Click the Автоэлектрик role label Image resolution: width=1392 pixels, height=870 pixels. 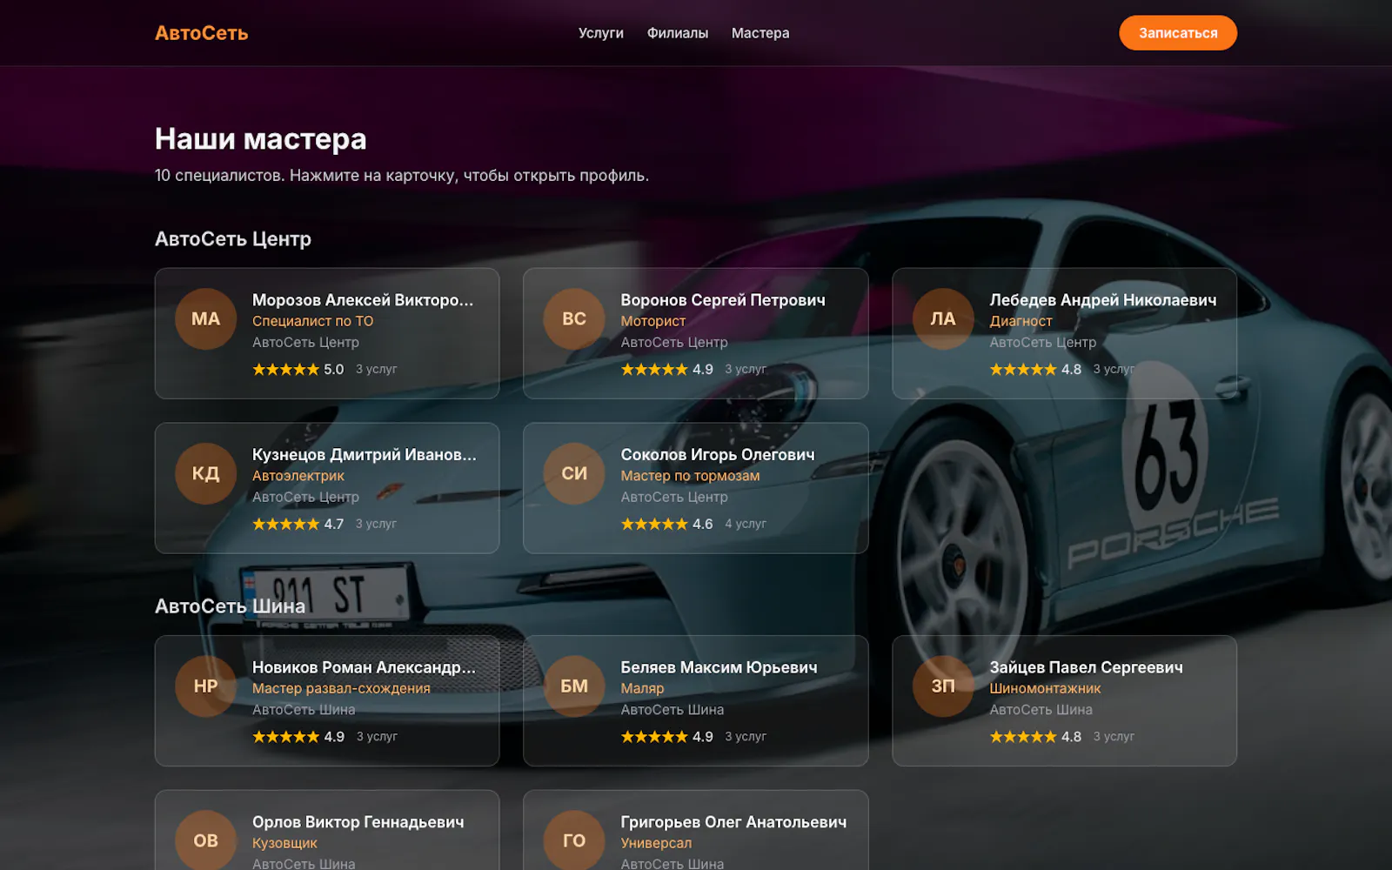[298, 476]
